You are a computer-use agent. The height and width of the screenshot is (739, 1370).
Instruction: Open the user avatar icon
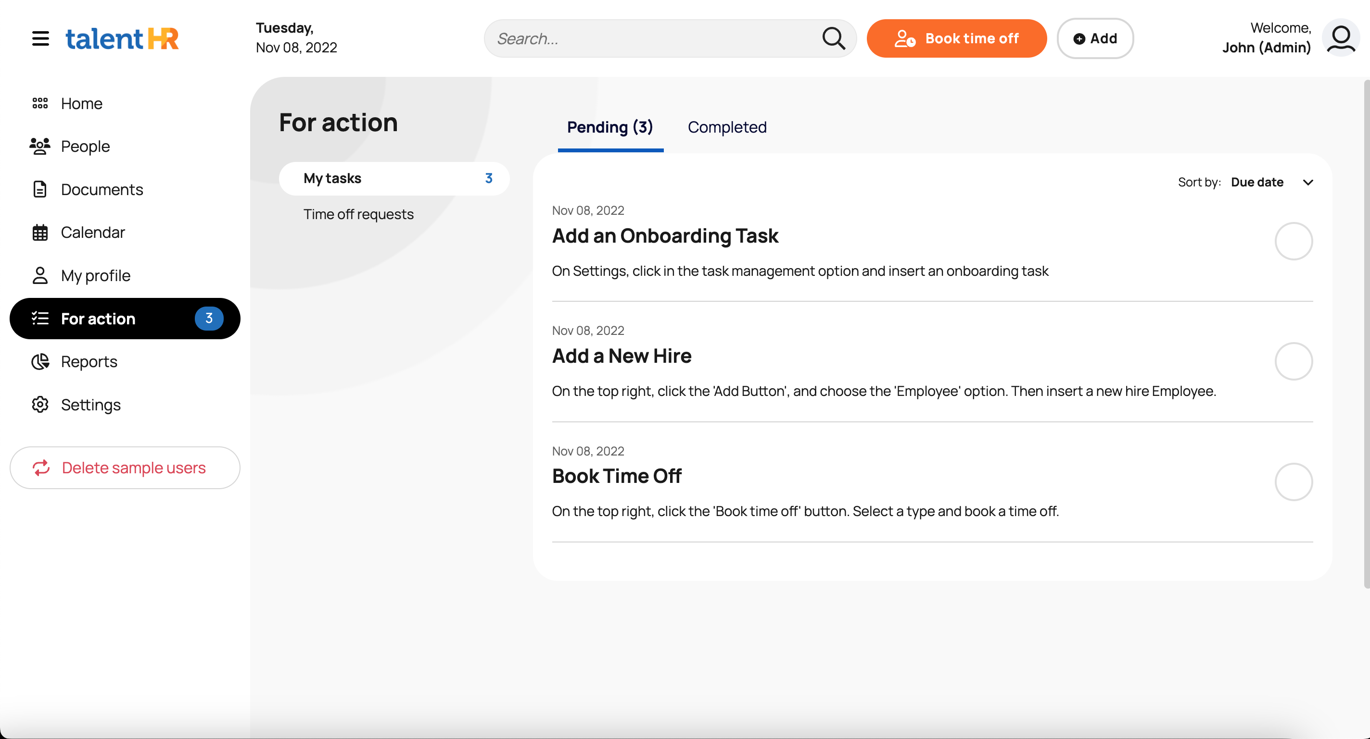coord(1341,38)
